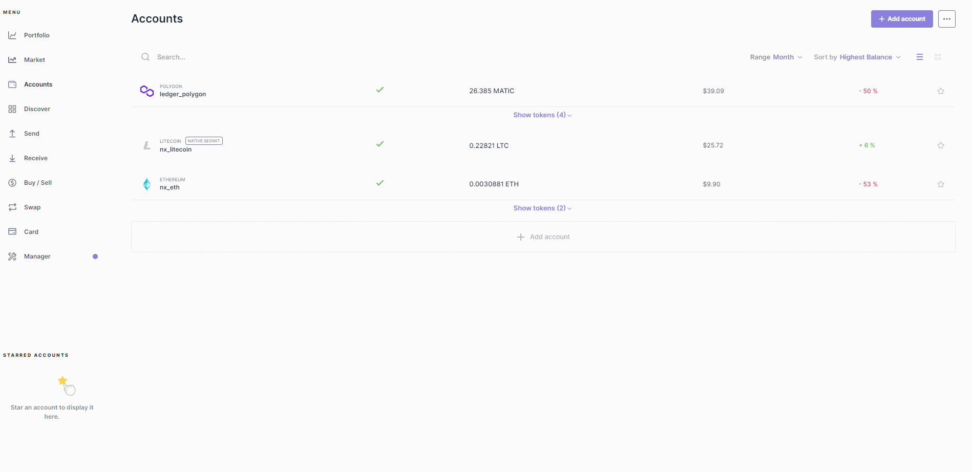Click the Buy / Sell dollar icon
The image size is (972, 472).
pos(12,183)
